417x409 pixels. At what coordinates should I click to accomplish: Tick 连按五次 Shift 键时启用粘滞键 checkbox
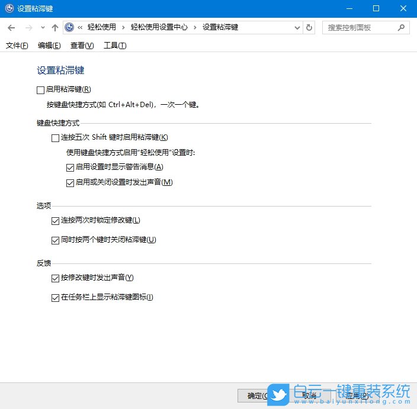pyautogui.click(x=55, y=138)
